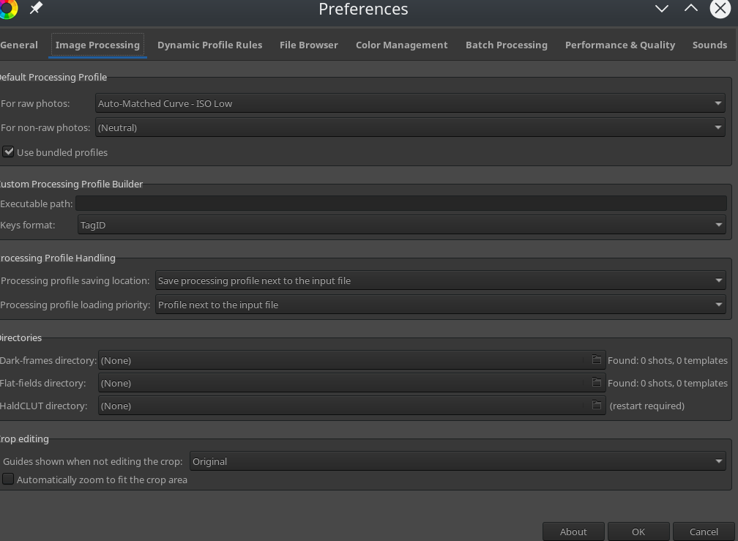The image size is (738, 541).
Task: Enable automatic zoom to fit the crop area
Action: click(x=8, y=479)
